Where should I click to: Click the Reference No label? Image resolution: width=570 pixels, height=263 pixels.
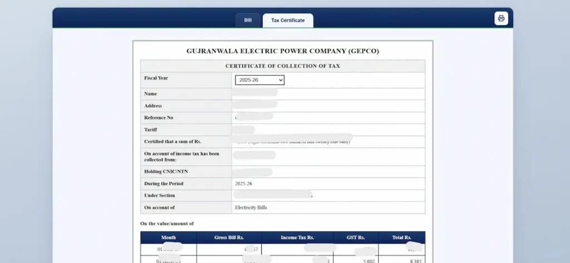tap(159, 118)
